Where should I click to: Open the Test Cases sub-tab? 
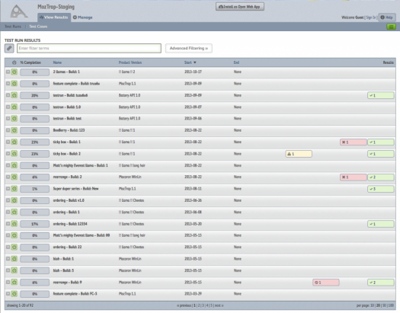click(x=38, y=27)
